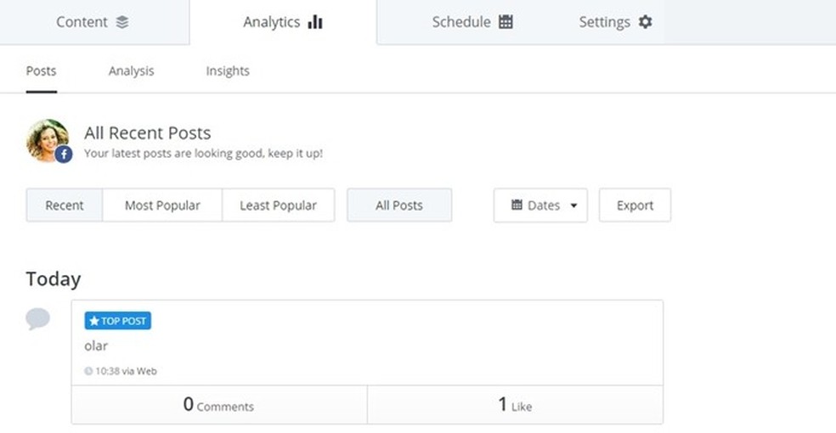The height and width of the screenshot is (433, 836).
Task: Click the Settings gear icon
Action: (645, 22)
